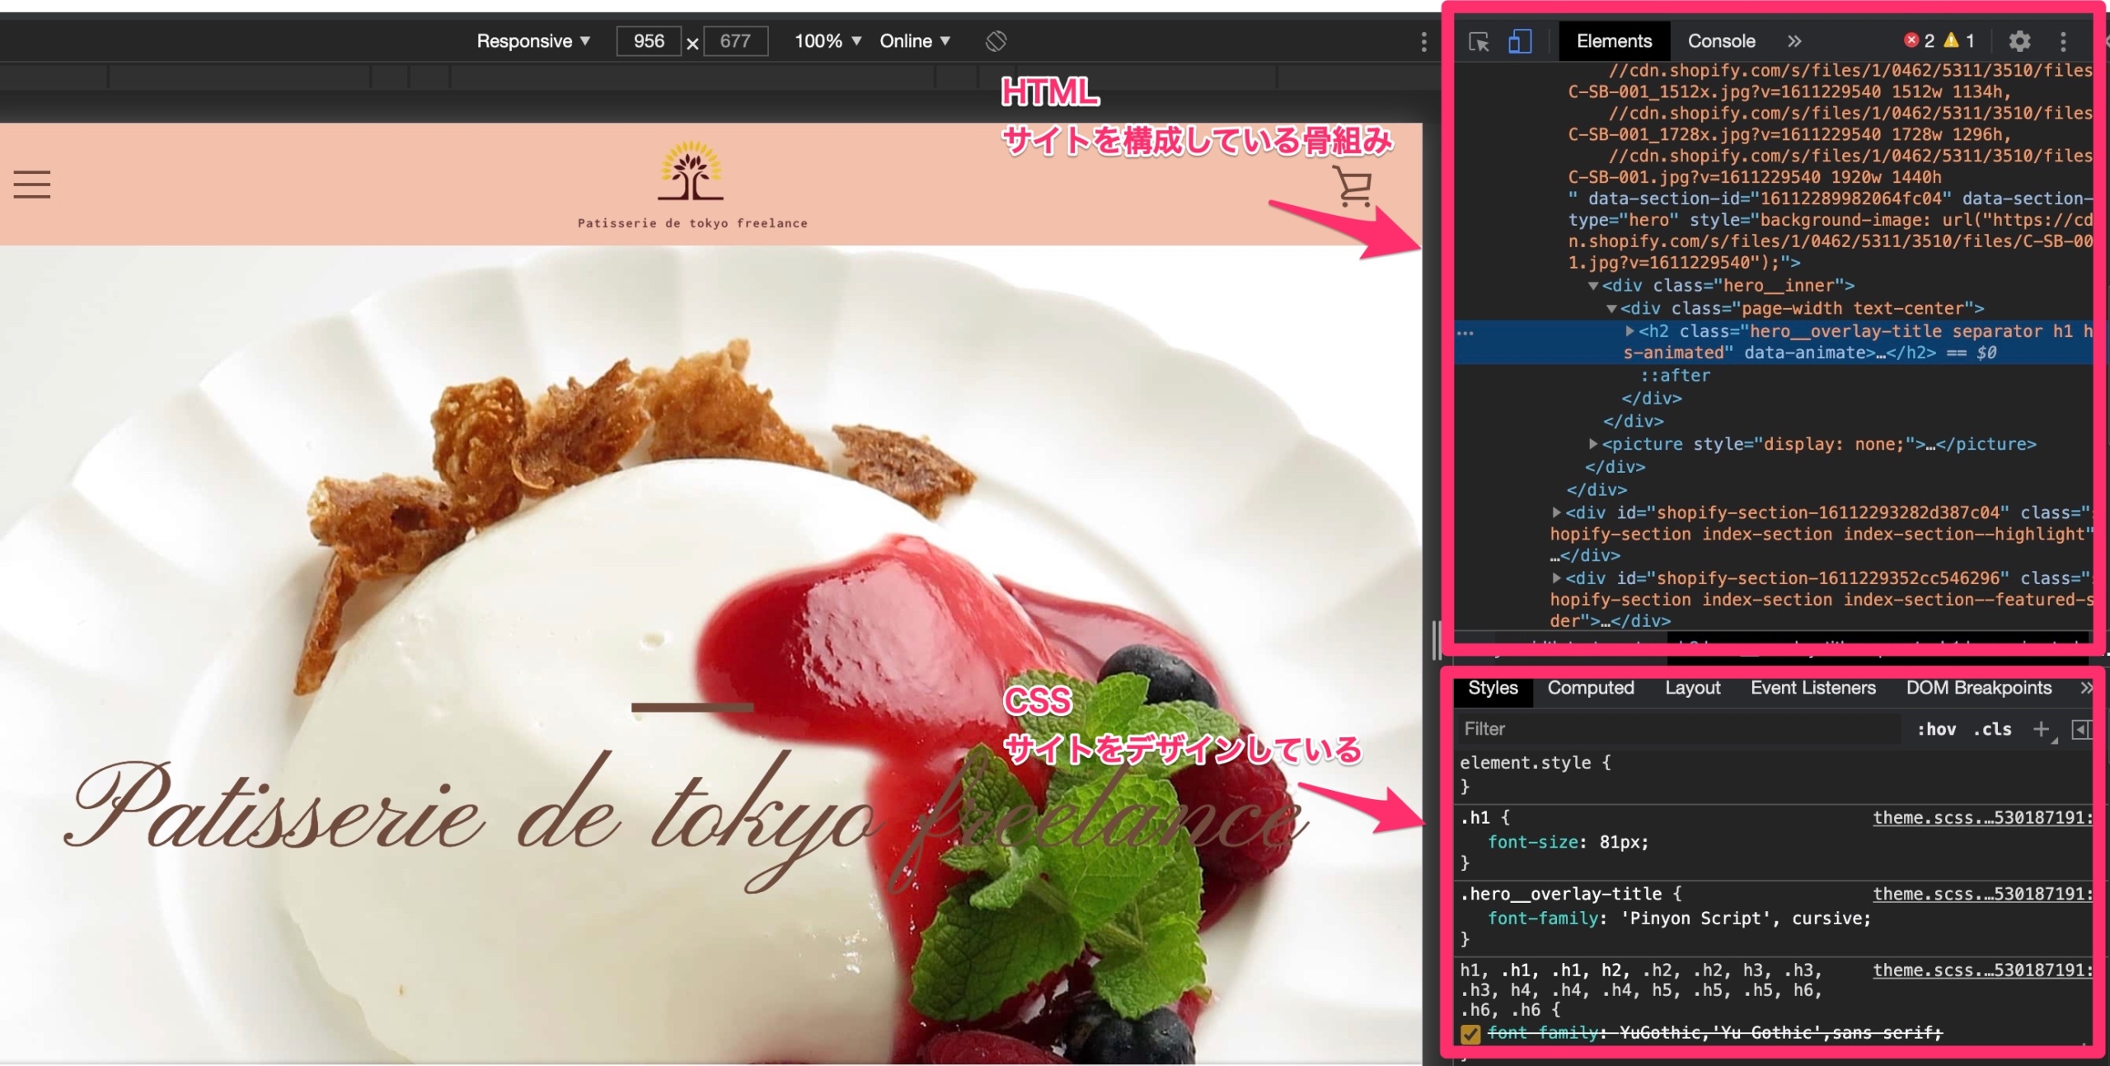Toggle the device toolbar icon
The width and height of the screenshot is (2110, 1066).
coord(1520,41)
